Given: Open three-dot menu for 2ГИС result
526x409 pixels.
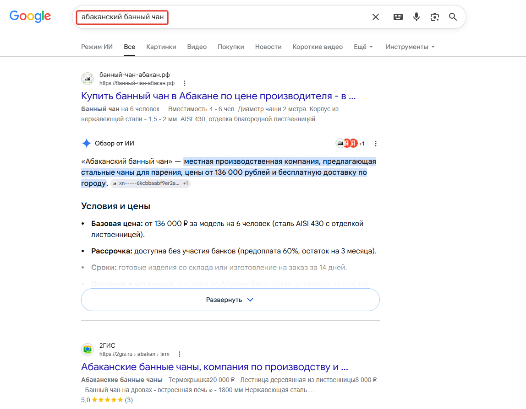Looking at the screenshot, I should pos(180,354).
